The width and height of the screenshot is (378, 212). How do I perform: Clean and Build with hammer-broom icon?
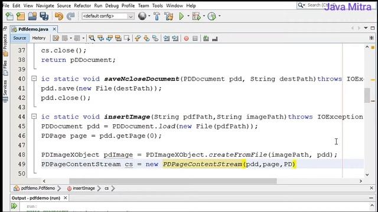(169, 16)
